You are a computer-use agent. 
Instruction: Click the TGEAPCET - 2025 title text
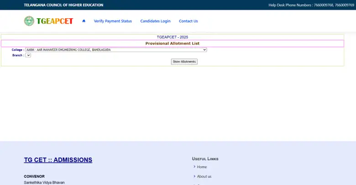pyautogui.click(x=173, y=37)
